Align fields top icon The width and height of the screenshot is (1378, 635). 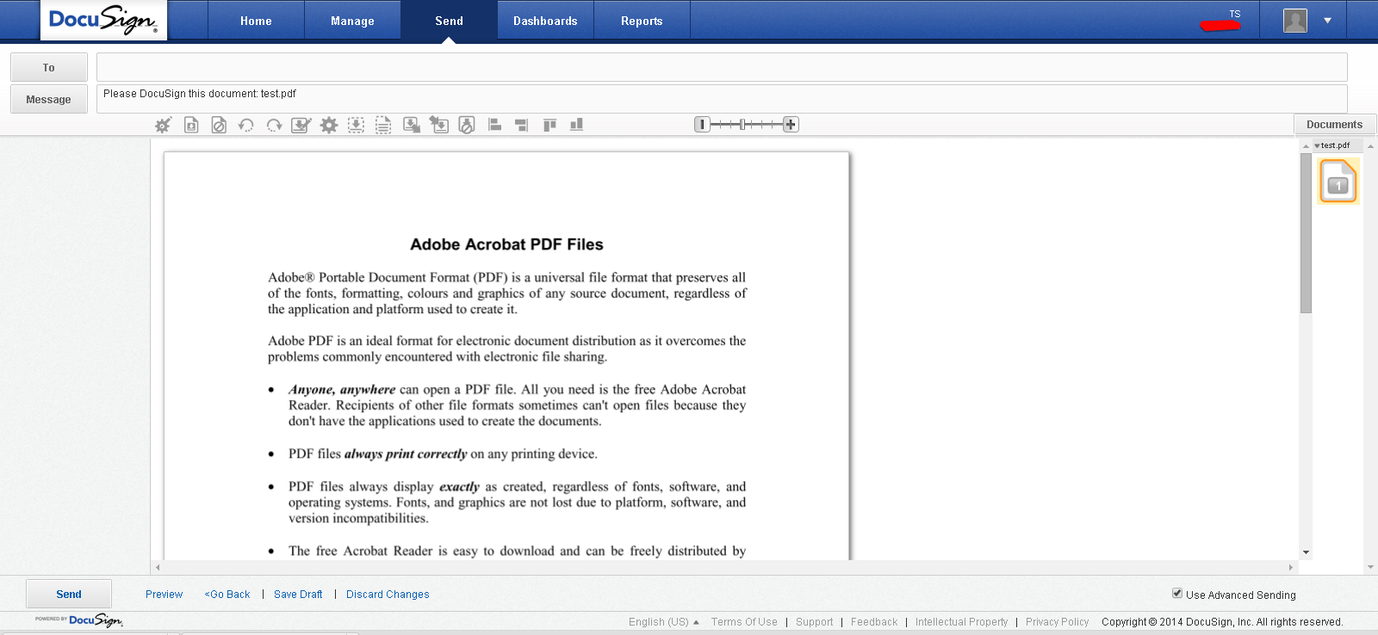tap(549, 125)
